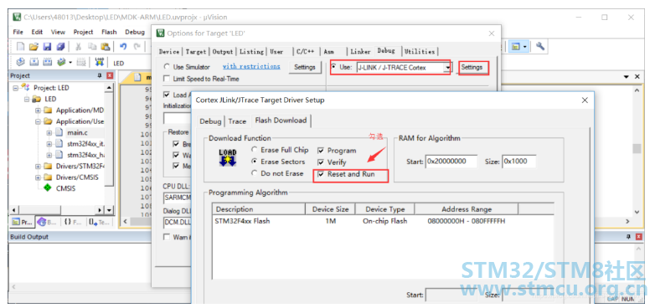
Task: Click the Copy toolbar icon
Action: tap(92, 46)
